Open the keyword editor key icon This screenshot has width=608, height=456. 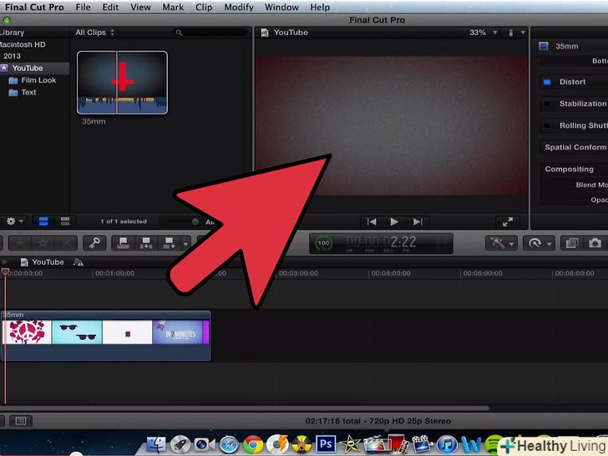click(x=94, y=243)
